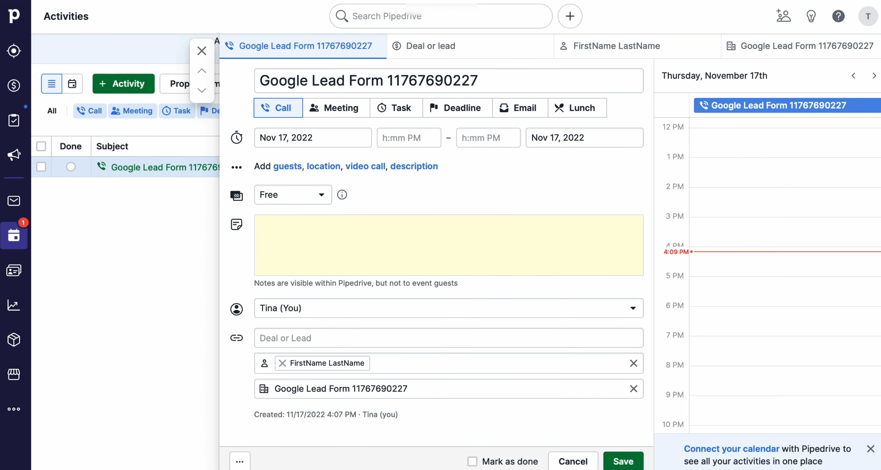881x470 pixels.
Task: Cancel editing the activity
Action: [573, 461]
